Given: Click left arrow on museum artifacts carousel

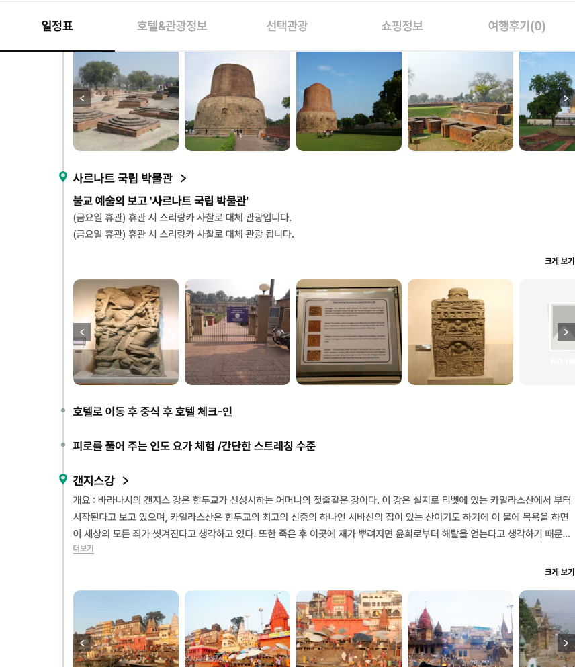Looking at the screenshot, I should [x=82, y=332].
